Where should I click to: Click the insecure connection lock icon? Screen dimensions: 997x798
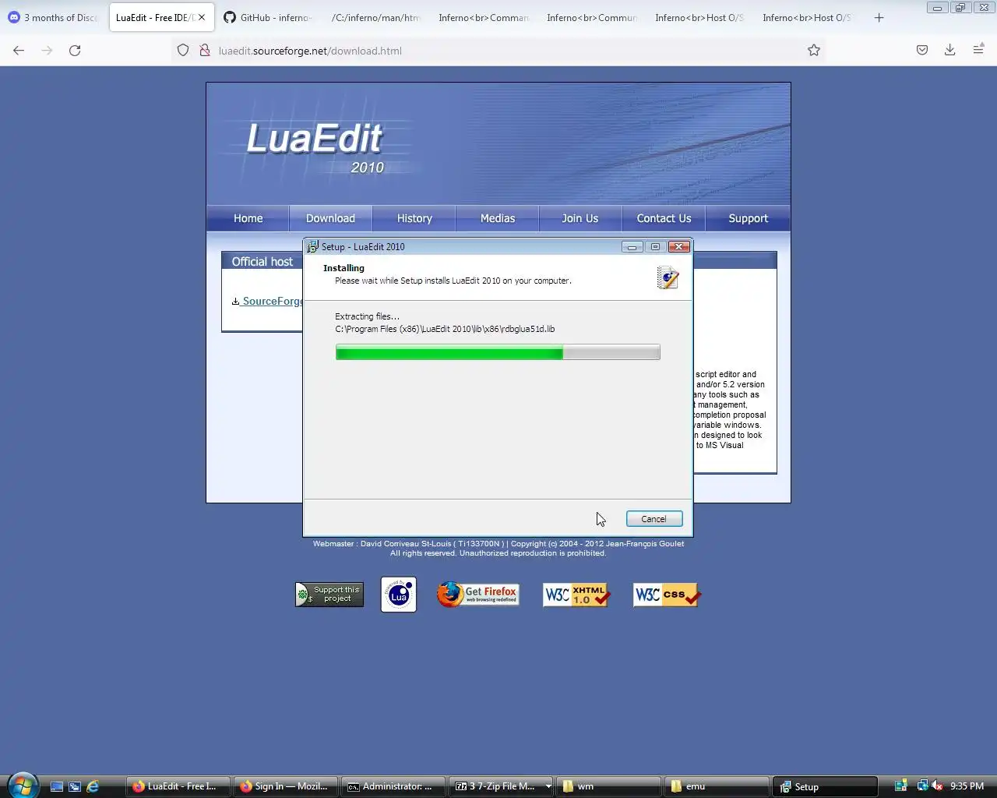point(205,51)
